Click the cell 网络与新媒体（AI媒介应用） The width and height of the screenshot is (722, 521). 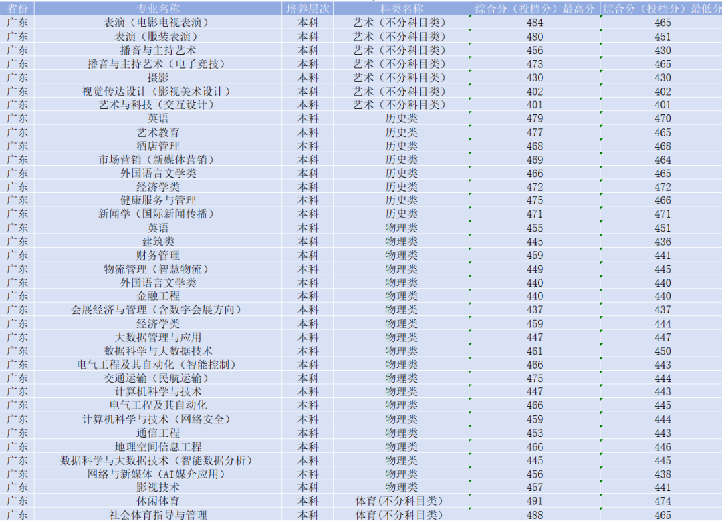pyautogui.click(x=158, y=474)
